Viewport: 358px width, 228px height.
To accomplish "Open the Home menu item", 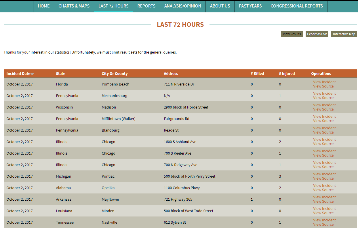I will coord(43,6).
